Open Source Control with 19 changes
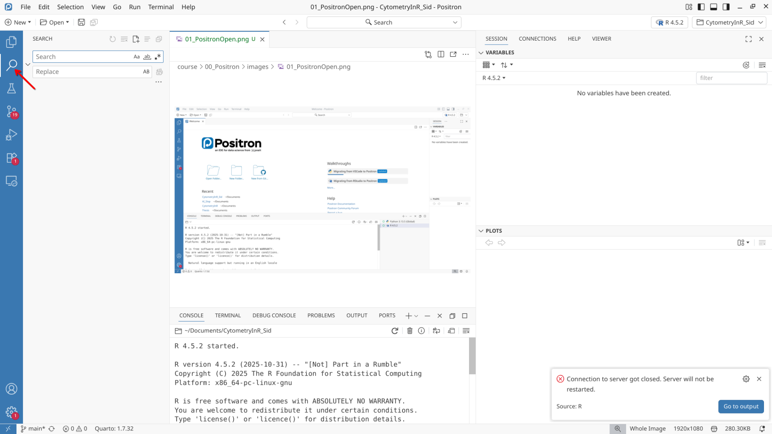This screenshot has height=434, width=772. point(11,111)
